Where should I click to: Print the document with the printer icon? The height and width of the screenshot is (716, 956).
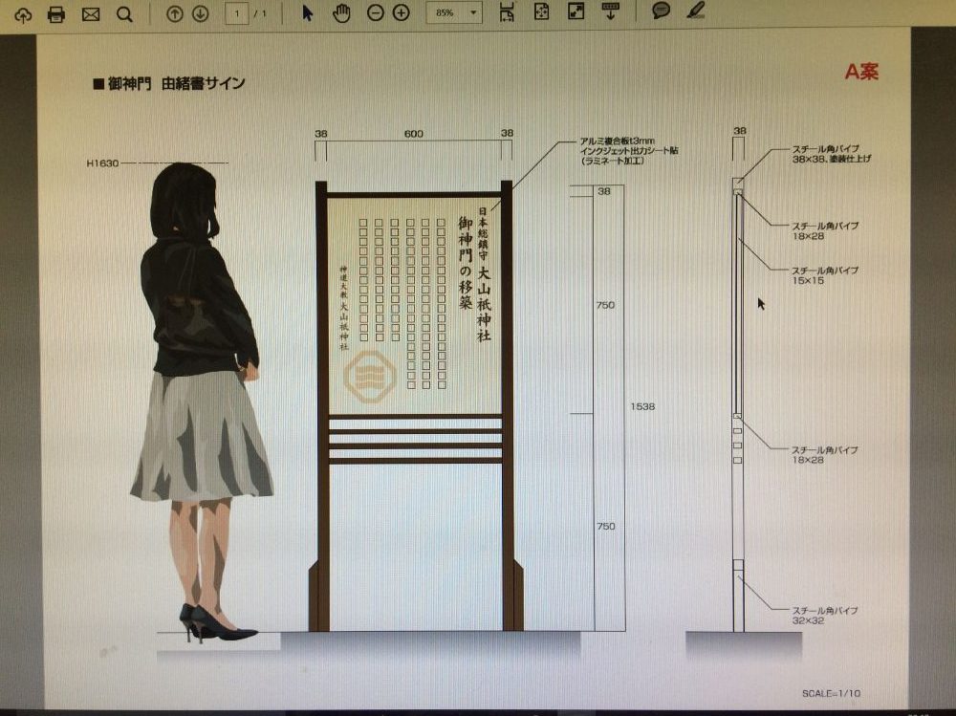56,14
